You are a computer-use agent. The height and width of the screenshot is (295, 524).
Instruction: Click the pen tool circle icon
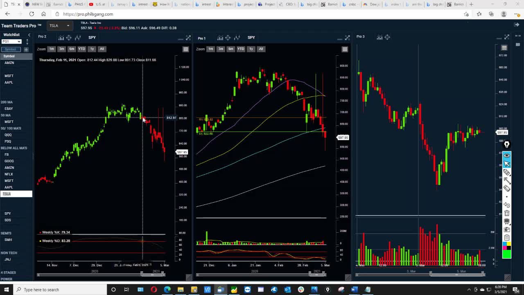coord(507,145)
